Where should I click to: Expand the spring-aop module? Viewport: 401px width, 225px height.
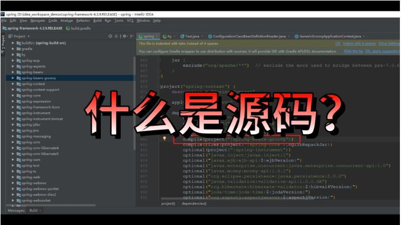(13, 60)
